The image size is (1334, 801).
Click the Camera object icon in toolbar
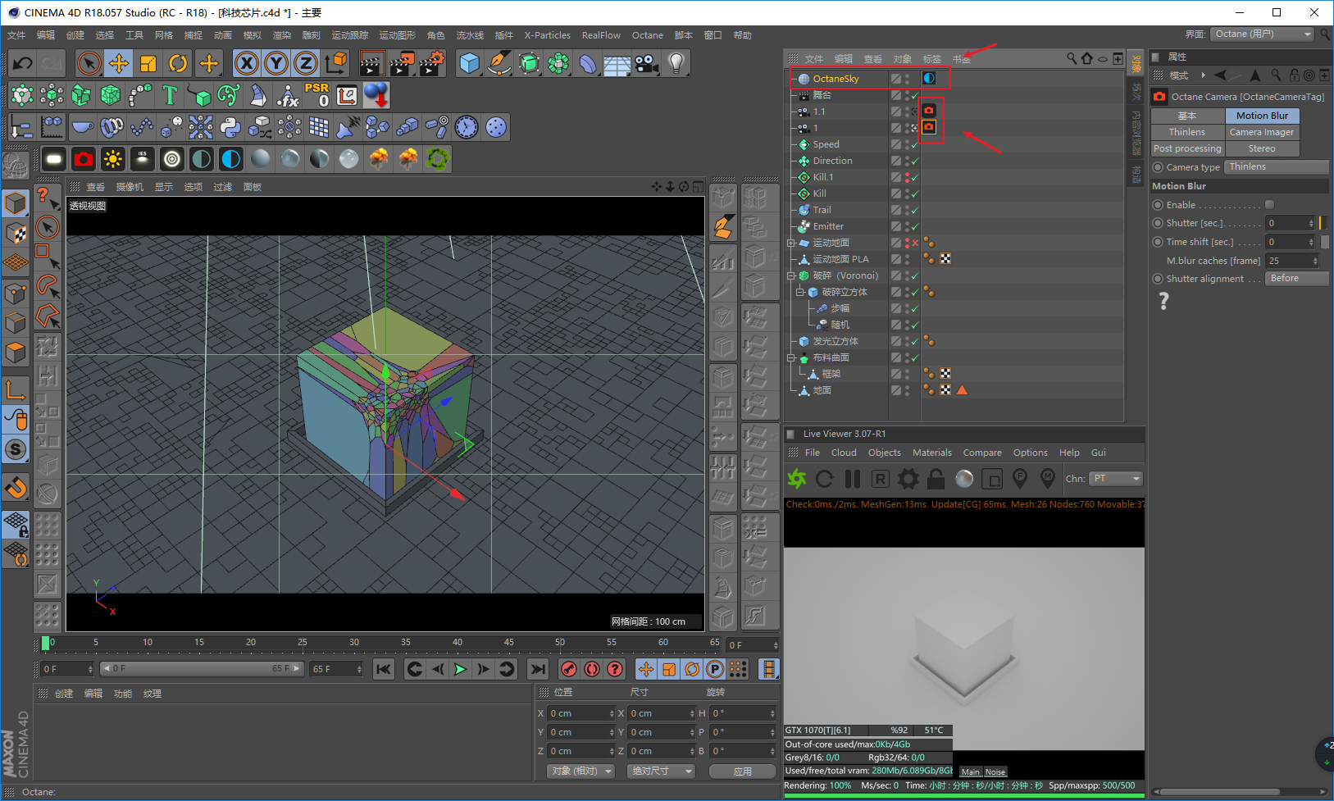pos(647,63)
